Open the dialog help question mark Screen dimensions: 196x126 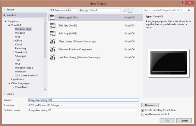[x=182, y=3]
